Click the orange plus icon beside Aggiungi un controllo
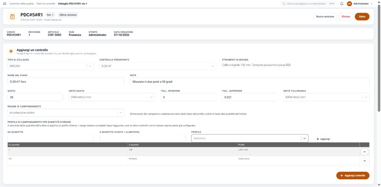381x187 pixels. 11,51
